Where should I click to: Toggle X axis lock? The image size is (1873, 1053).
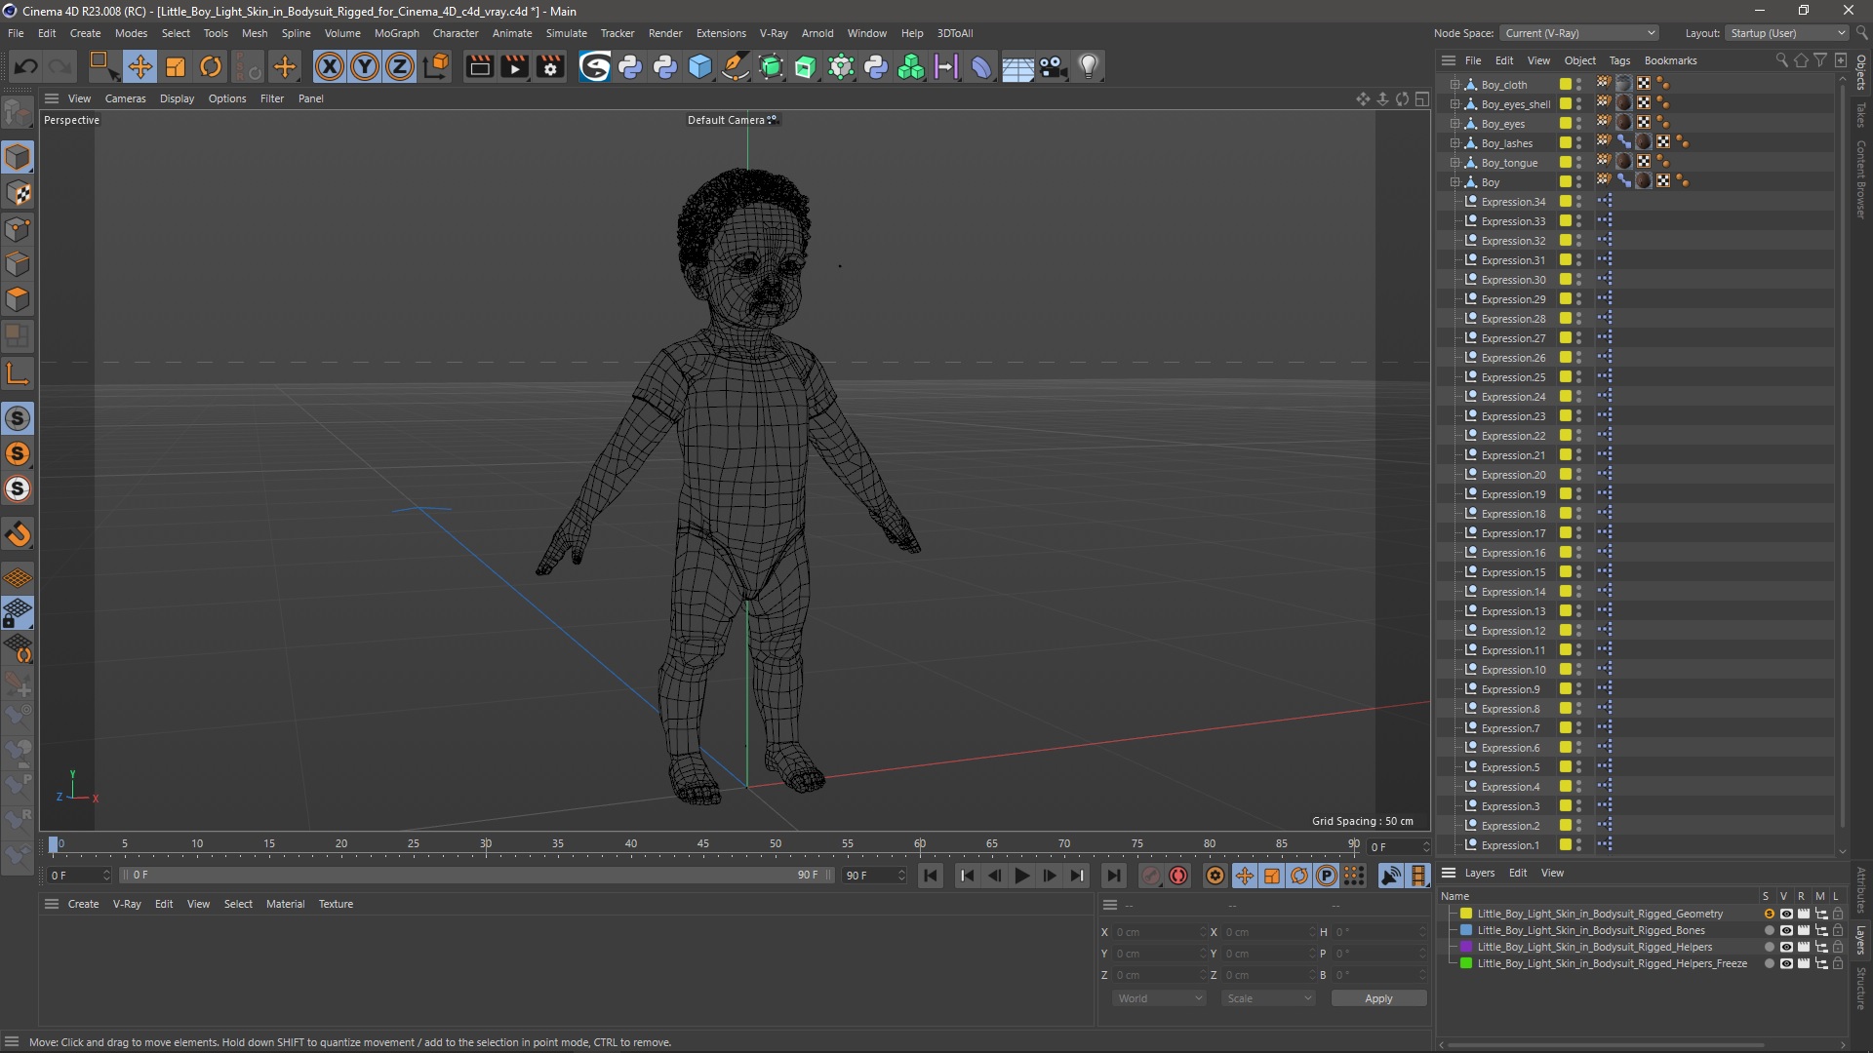(330, 66)
